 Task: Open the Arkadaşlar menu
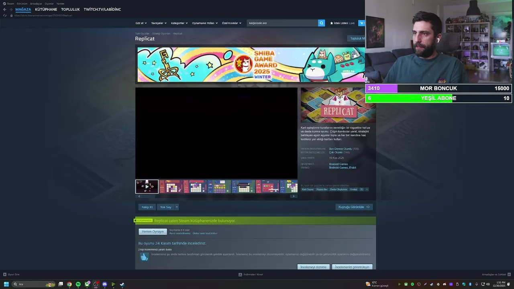pyautogui.click(x=36, y=4)
